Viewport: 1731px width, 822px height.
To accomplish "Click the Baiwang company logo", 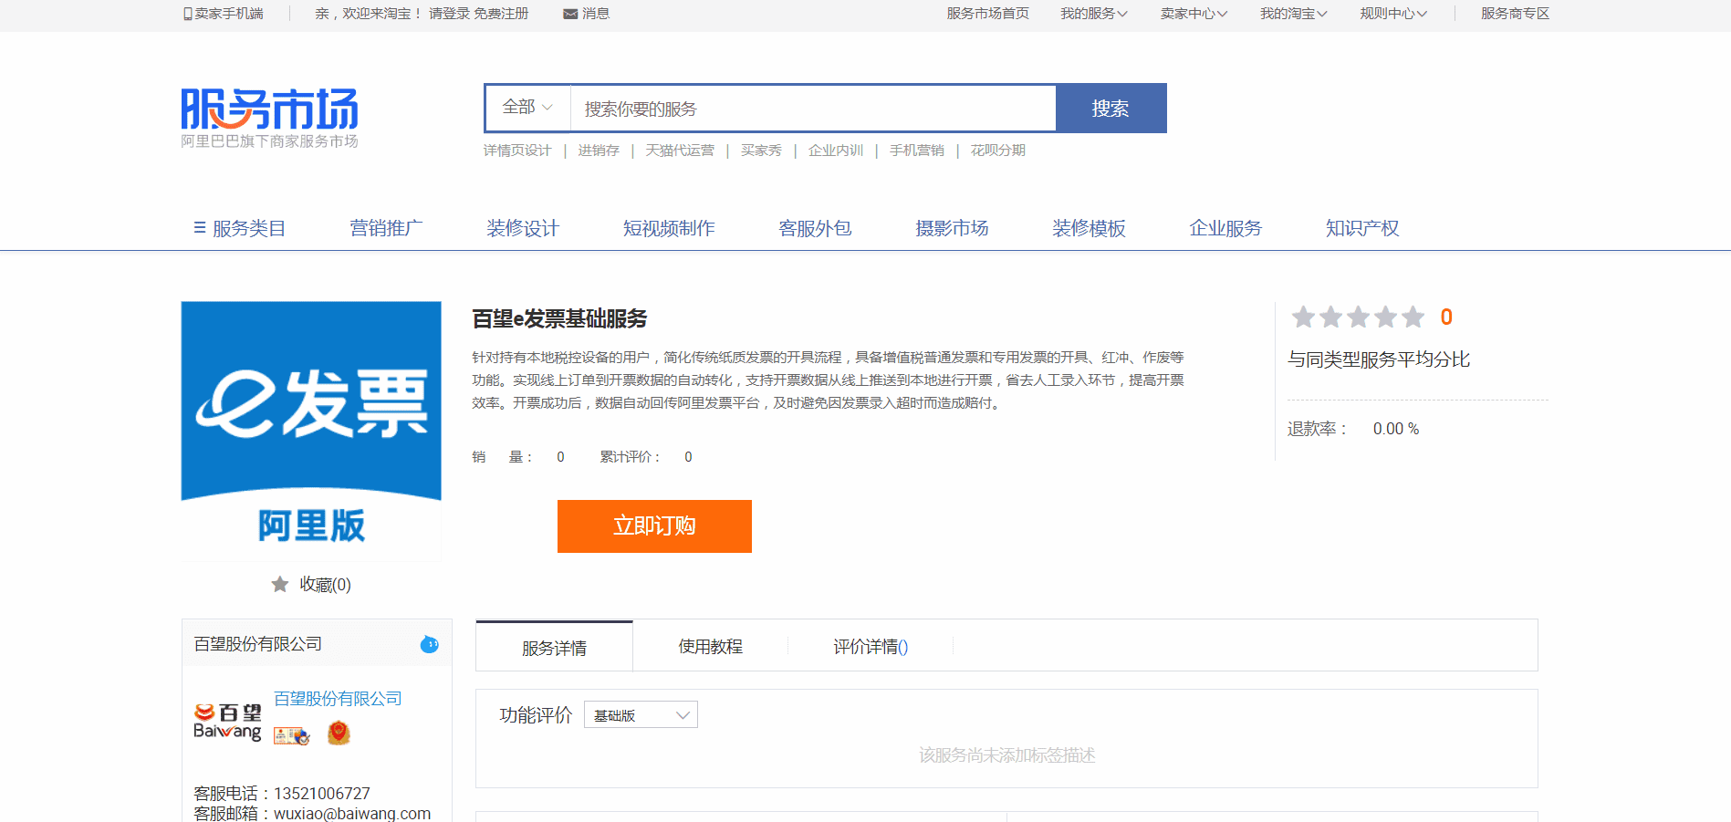I will [227, 722].
